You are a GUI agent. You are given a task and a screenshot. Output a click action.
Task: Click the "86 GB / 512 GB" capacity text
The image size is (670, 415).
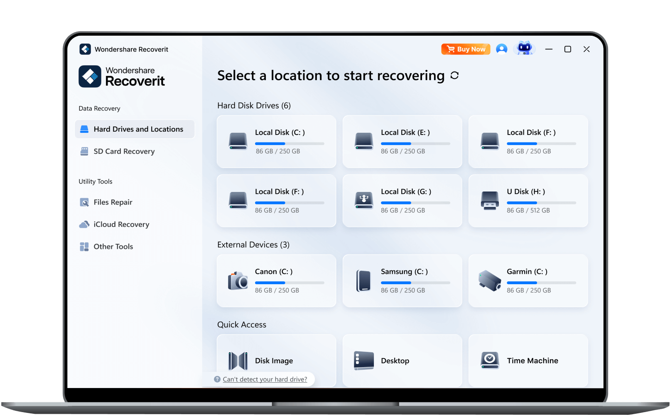(528, 211)
